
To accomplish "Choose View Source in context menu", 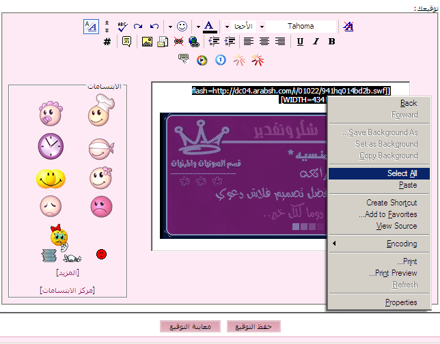I will tap(396, 226).
